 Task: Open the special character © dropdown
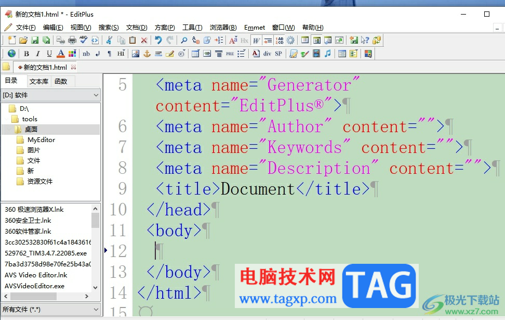tap(182, 54)
